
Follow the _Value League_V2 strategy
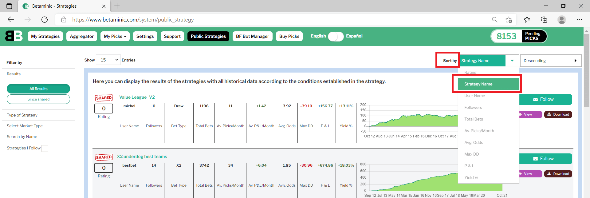click(545, 99)
